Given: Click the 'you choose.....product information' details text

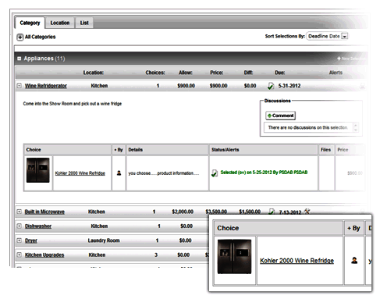Looking at the screenshot, I should click(x=164, y=173).
